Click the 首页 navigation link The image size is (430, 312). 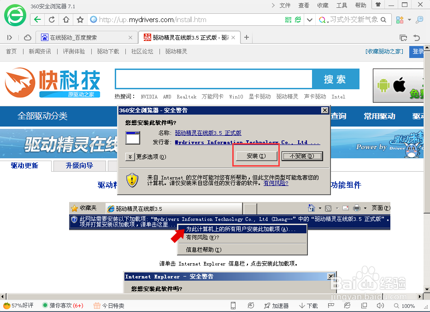11,52
